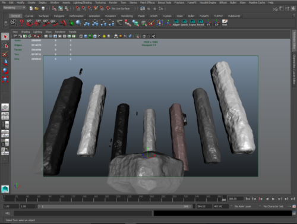Choose the Paint Selection tool
297x224 pixels.
5,54
